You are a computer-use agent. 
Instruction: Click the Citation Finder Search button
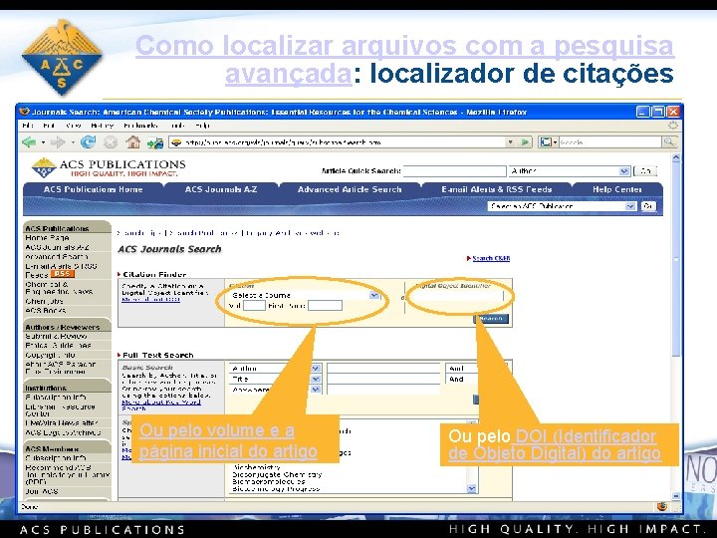(x=491, y=319)
